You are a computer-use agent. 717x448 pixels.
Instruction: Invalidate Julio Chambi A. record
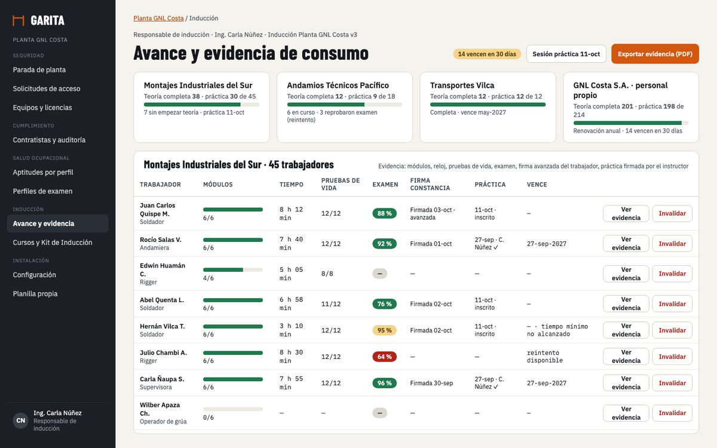pos(672,357)
